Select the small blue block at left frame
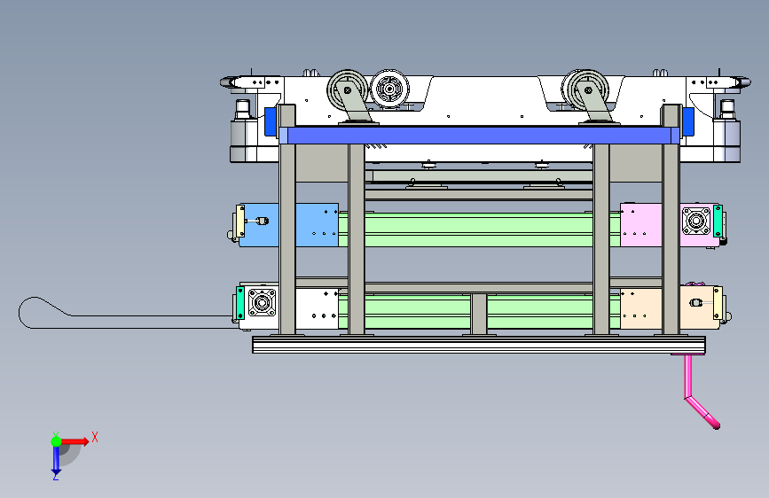This screenshot has height=498, width=769. [x=271, y=121]
